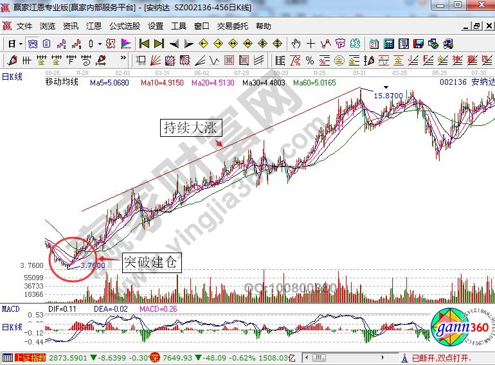Click the floppy disk save icon
The image size is (495, 365).
pyautogui.click(x=419, y=44)
